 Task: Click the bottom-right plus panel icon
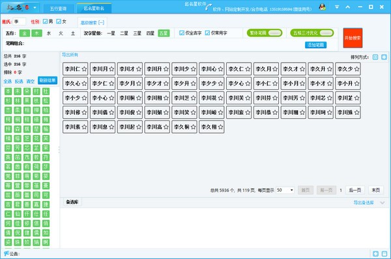375,254
